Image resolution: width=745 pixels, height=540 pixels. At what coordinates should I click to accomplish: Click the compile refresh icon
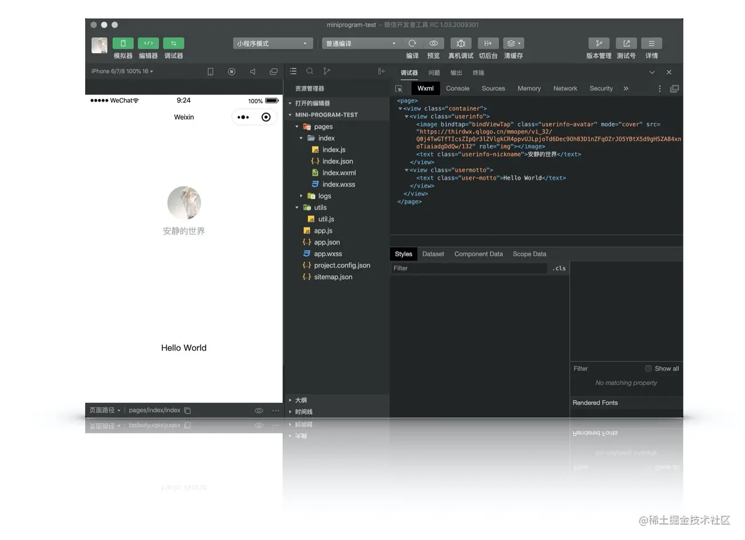pos(412,43)
